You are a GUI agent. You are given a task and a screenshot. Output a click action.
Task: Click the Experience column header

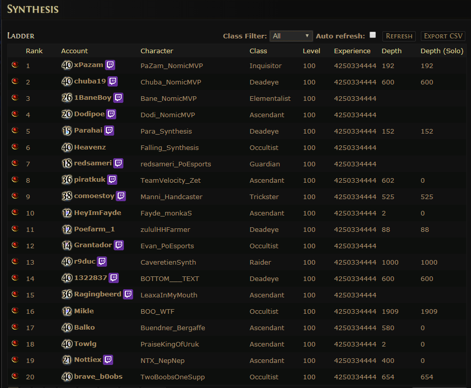(x=352, y=51)
